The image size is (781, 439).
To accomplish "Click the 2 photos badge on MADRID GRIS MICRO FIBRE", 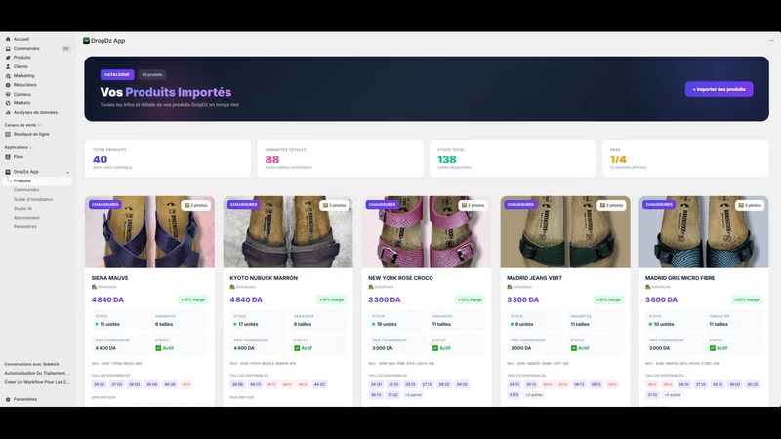I will click(750, 205).
